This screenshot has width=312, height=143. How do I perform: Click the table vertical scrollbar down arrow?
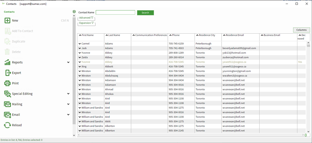309,131
